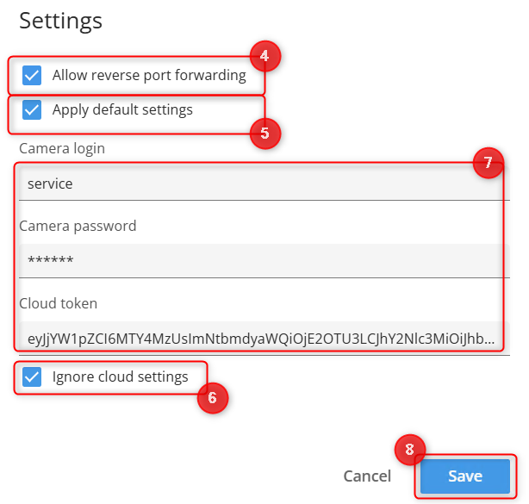This screenshot has width=529, height=504.
Task: Click the red marker numbered 7
Action: 488,163
